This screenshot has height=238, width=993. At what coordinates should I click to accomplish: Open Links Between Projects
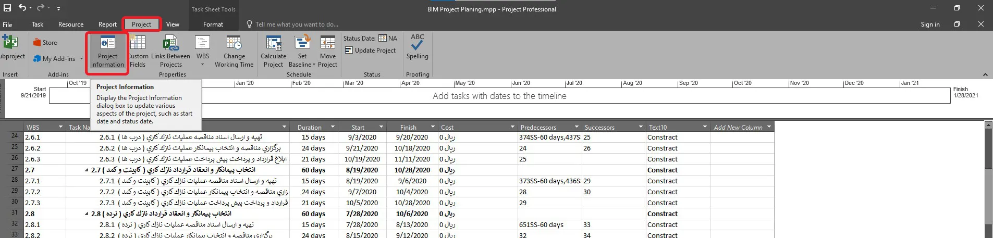[x=170, y=52]
